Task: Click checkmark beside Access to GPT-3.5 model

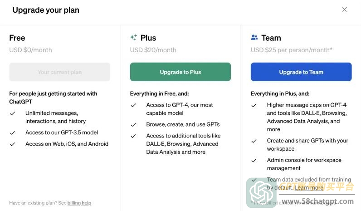Action: coord(12,132)
